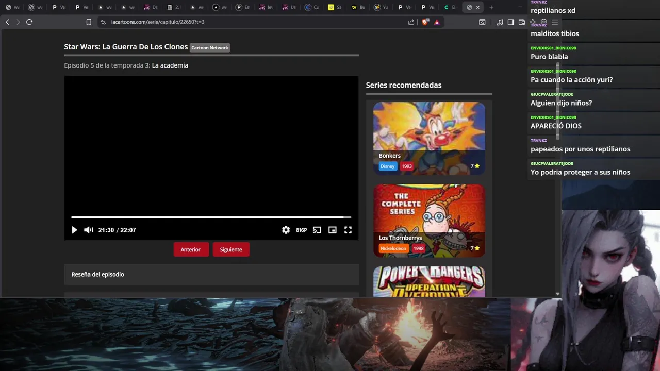Switch to the browser tab labeled Bu
Viewport: 660px width, 371px height.
pyautogui.click(x=358, y=7)
